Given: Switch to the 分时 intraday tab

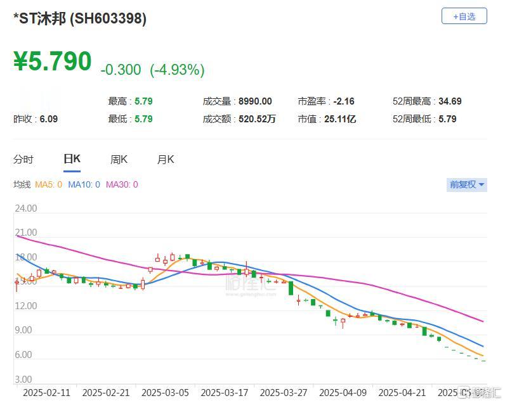Looking at the screenshot, I should 23,159.
